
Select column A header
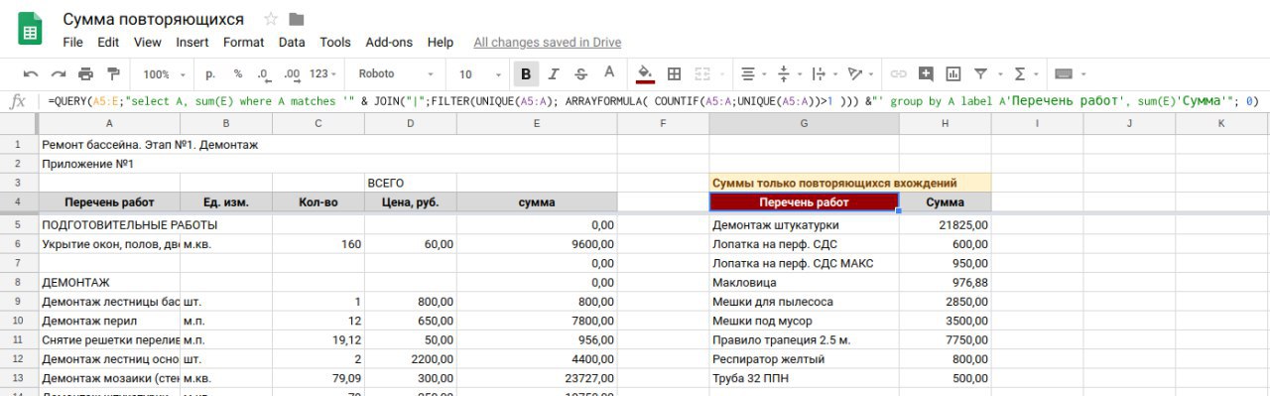tap(109, 123)
